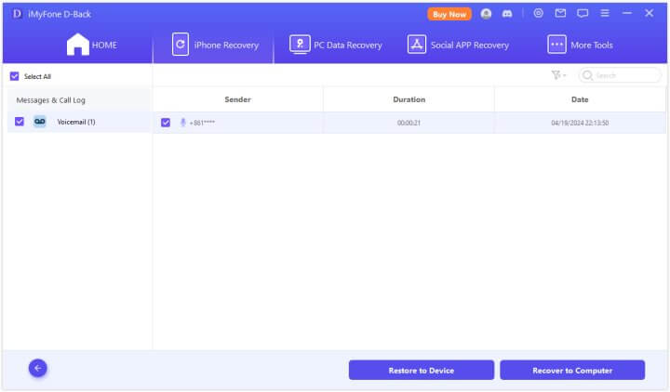Go to the HOME tab
This screenshot has width=670, height=392.
[x=91, y=45]
